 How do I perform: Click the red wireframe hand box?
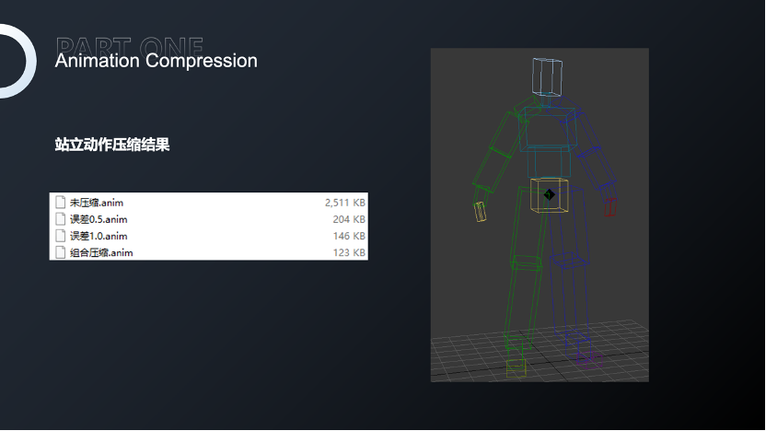(x=609, y=207)
